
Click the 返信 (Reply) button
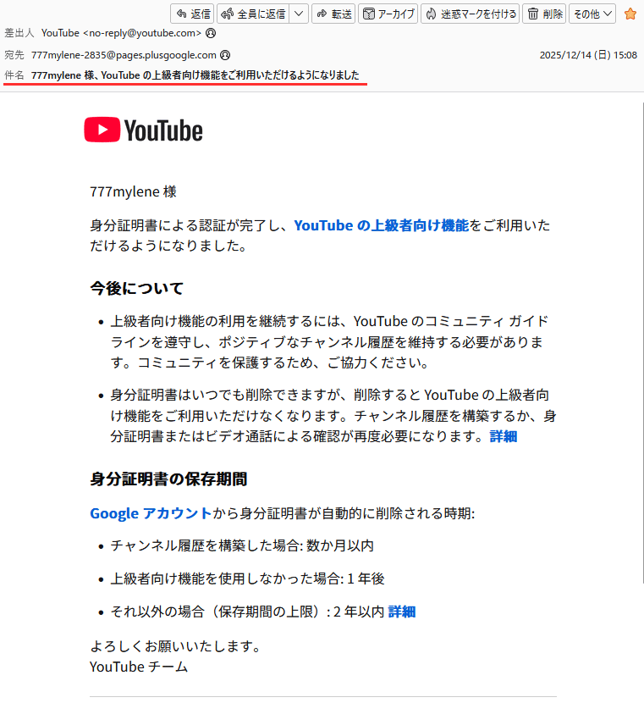coord(192,14)
